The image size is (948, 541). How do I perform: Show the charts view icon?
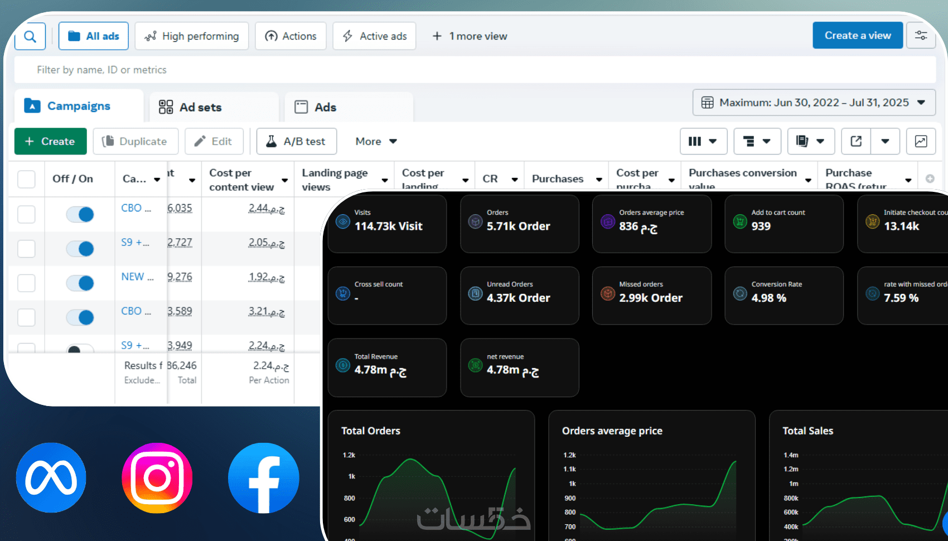[921, 141]
